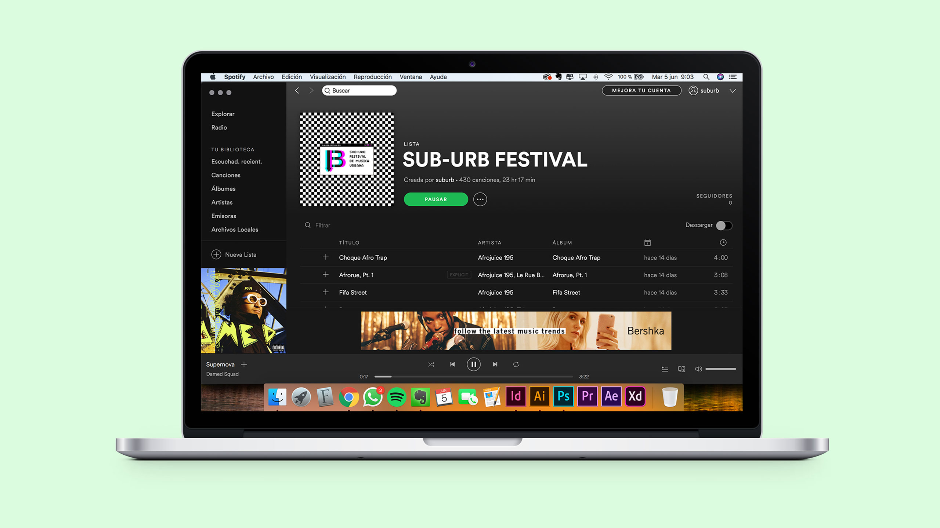Open the suburb user profile icon
The height and width of the screenshot is (528, 940).
pyautogui.click(x=693, y=91)
